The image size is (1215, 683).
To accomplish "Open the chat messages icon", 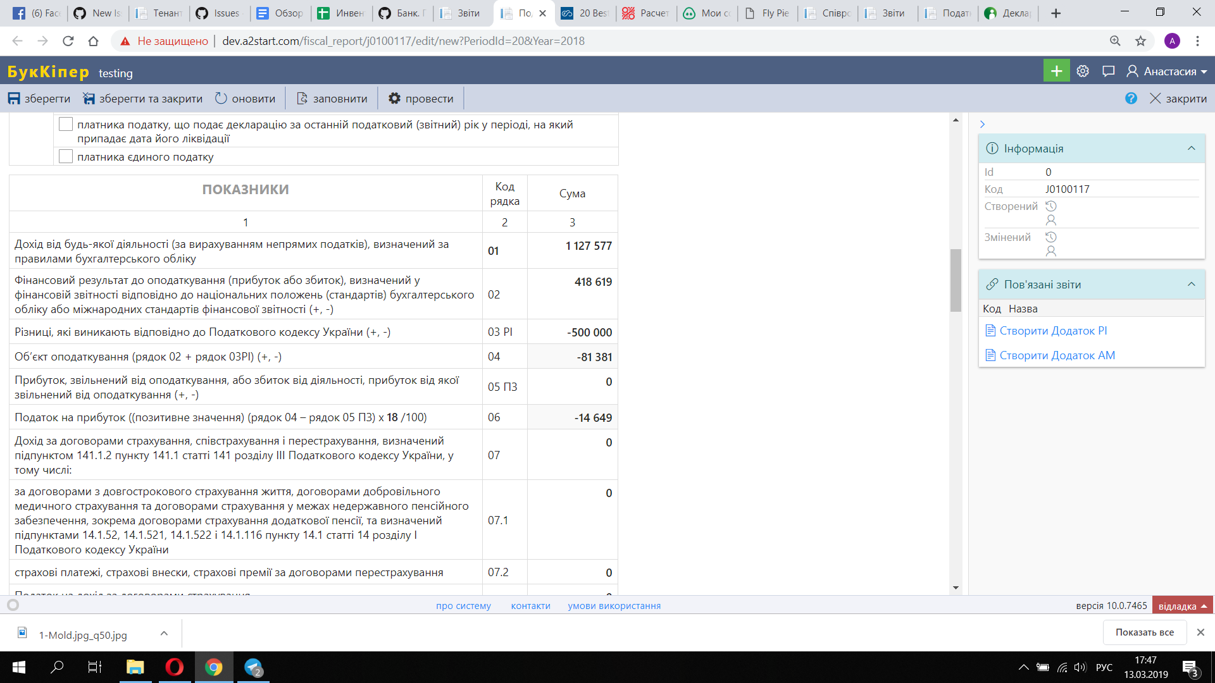I will tap(1108, 71).
